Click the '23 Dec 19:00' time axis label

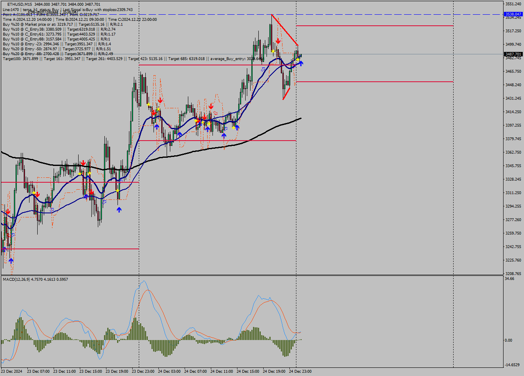click(117, 372)
